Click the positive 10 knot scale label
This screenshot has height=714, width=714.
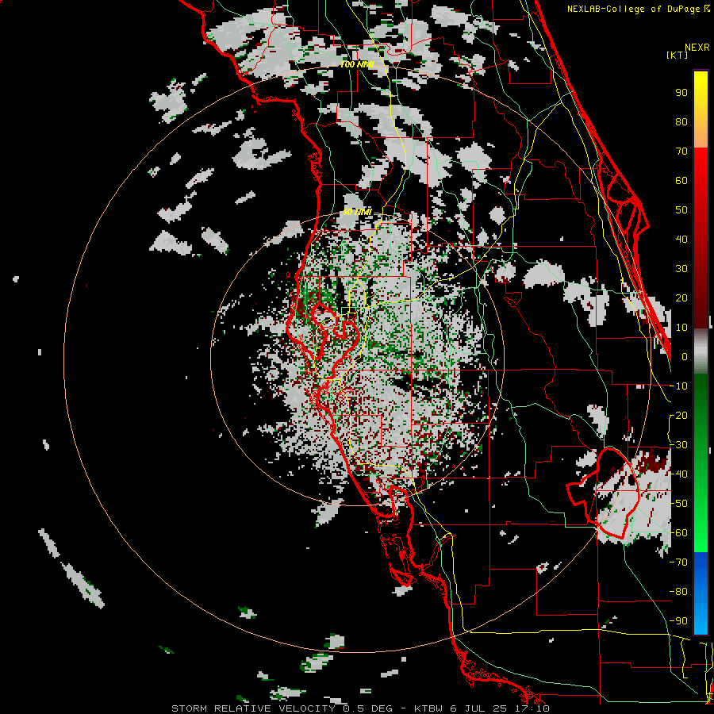click(681, 328)
